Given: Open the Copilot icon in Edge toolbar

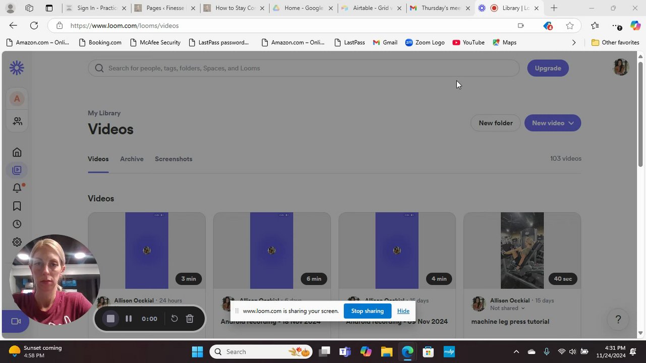Looking at the screenshot, I should coord(635,26).
